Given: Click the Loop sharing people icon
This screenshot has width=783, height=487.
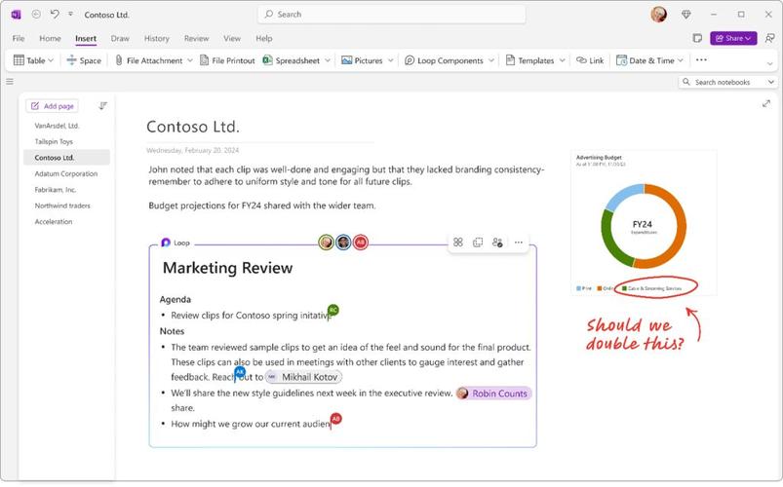Looking at the screenshot, I should click(497, 243).
